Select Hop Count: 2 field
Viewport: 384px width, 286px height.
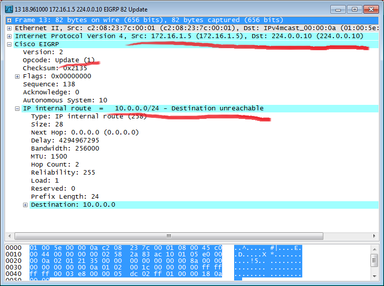point(55,165)
